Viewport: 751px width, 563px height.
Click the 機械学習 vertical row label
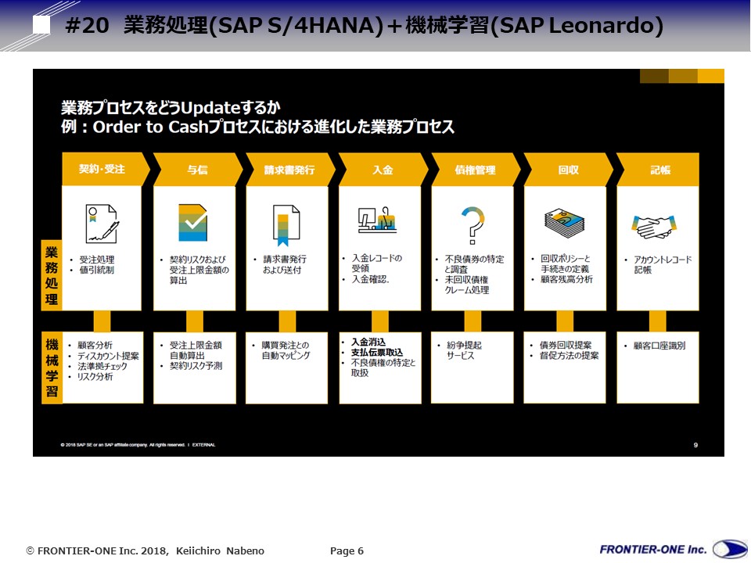point(52,368)
